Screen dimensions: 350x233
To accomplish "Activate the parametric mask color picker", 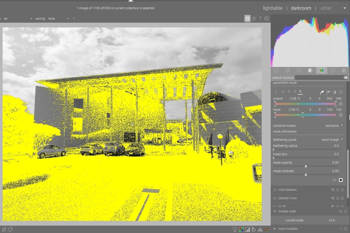I will click(x=322, y=92).
